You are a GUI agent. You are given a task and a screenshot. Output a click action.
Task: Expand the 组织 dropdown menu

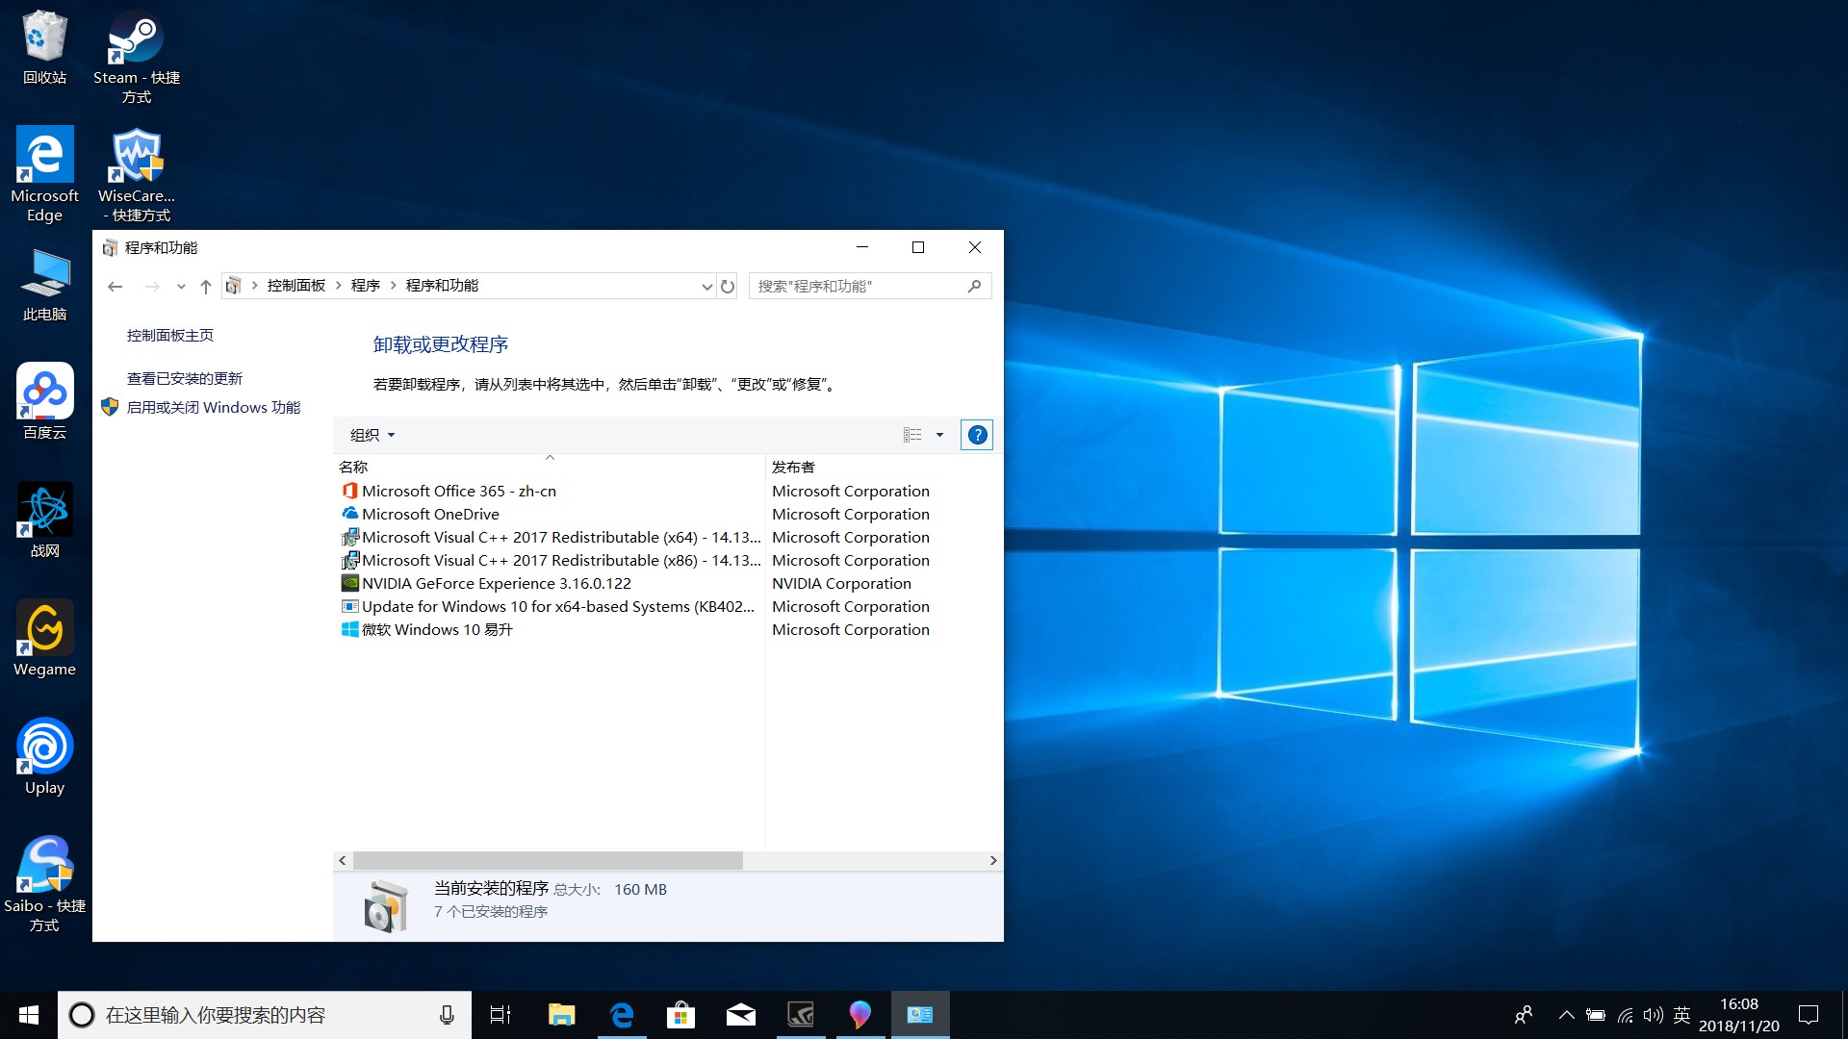pyautogui.click(x=372, y=435)
